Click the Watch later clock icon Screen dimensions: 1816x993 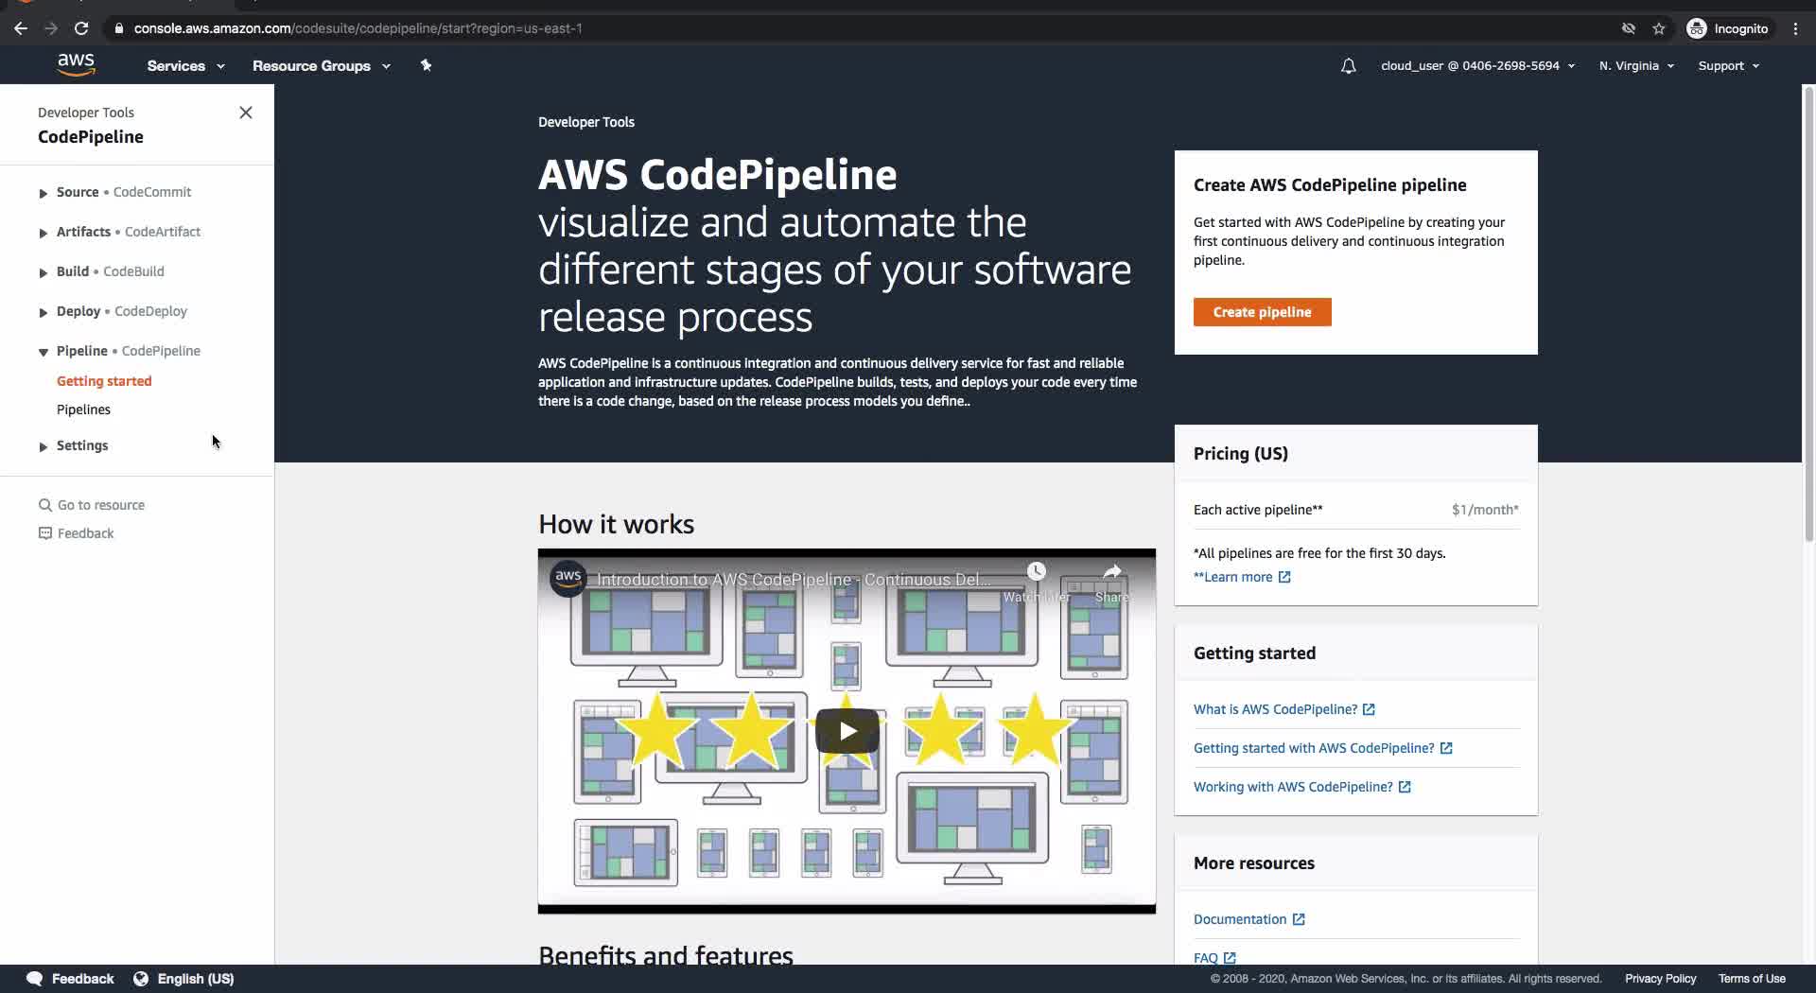click(x=1037, y=571)
